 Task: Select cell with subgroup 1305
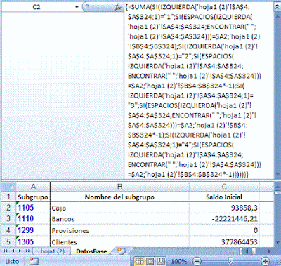(x=33, y=241)
